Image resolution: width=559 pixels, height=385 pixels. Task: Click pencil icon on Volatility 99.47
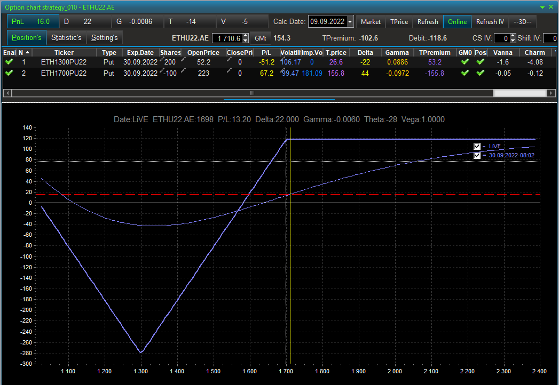284,70
